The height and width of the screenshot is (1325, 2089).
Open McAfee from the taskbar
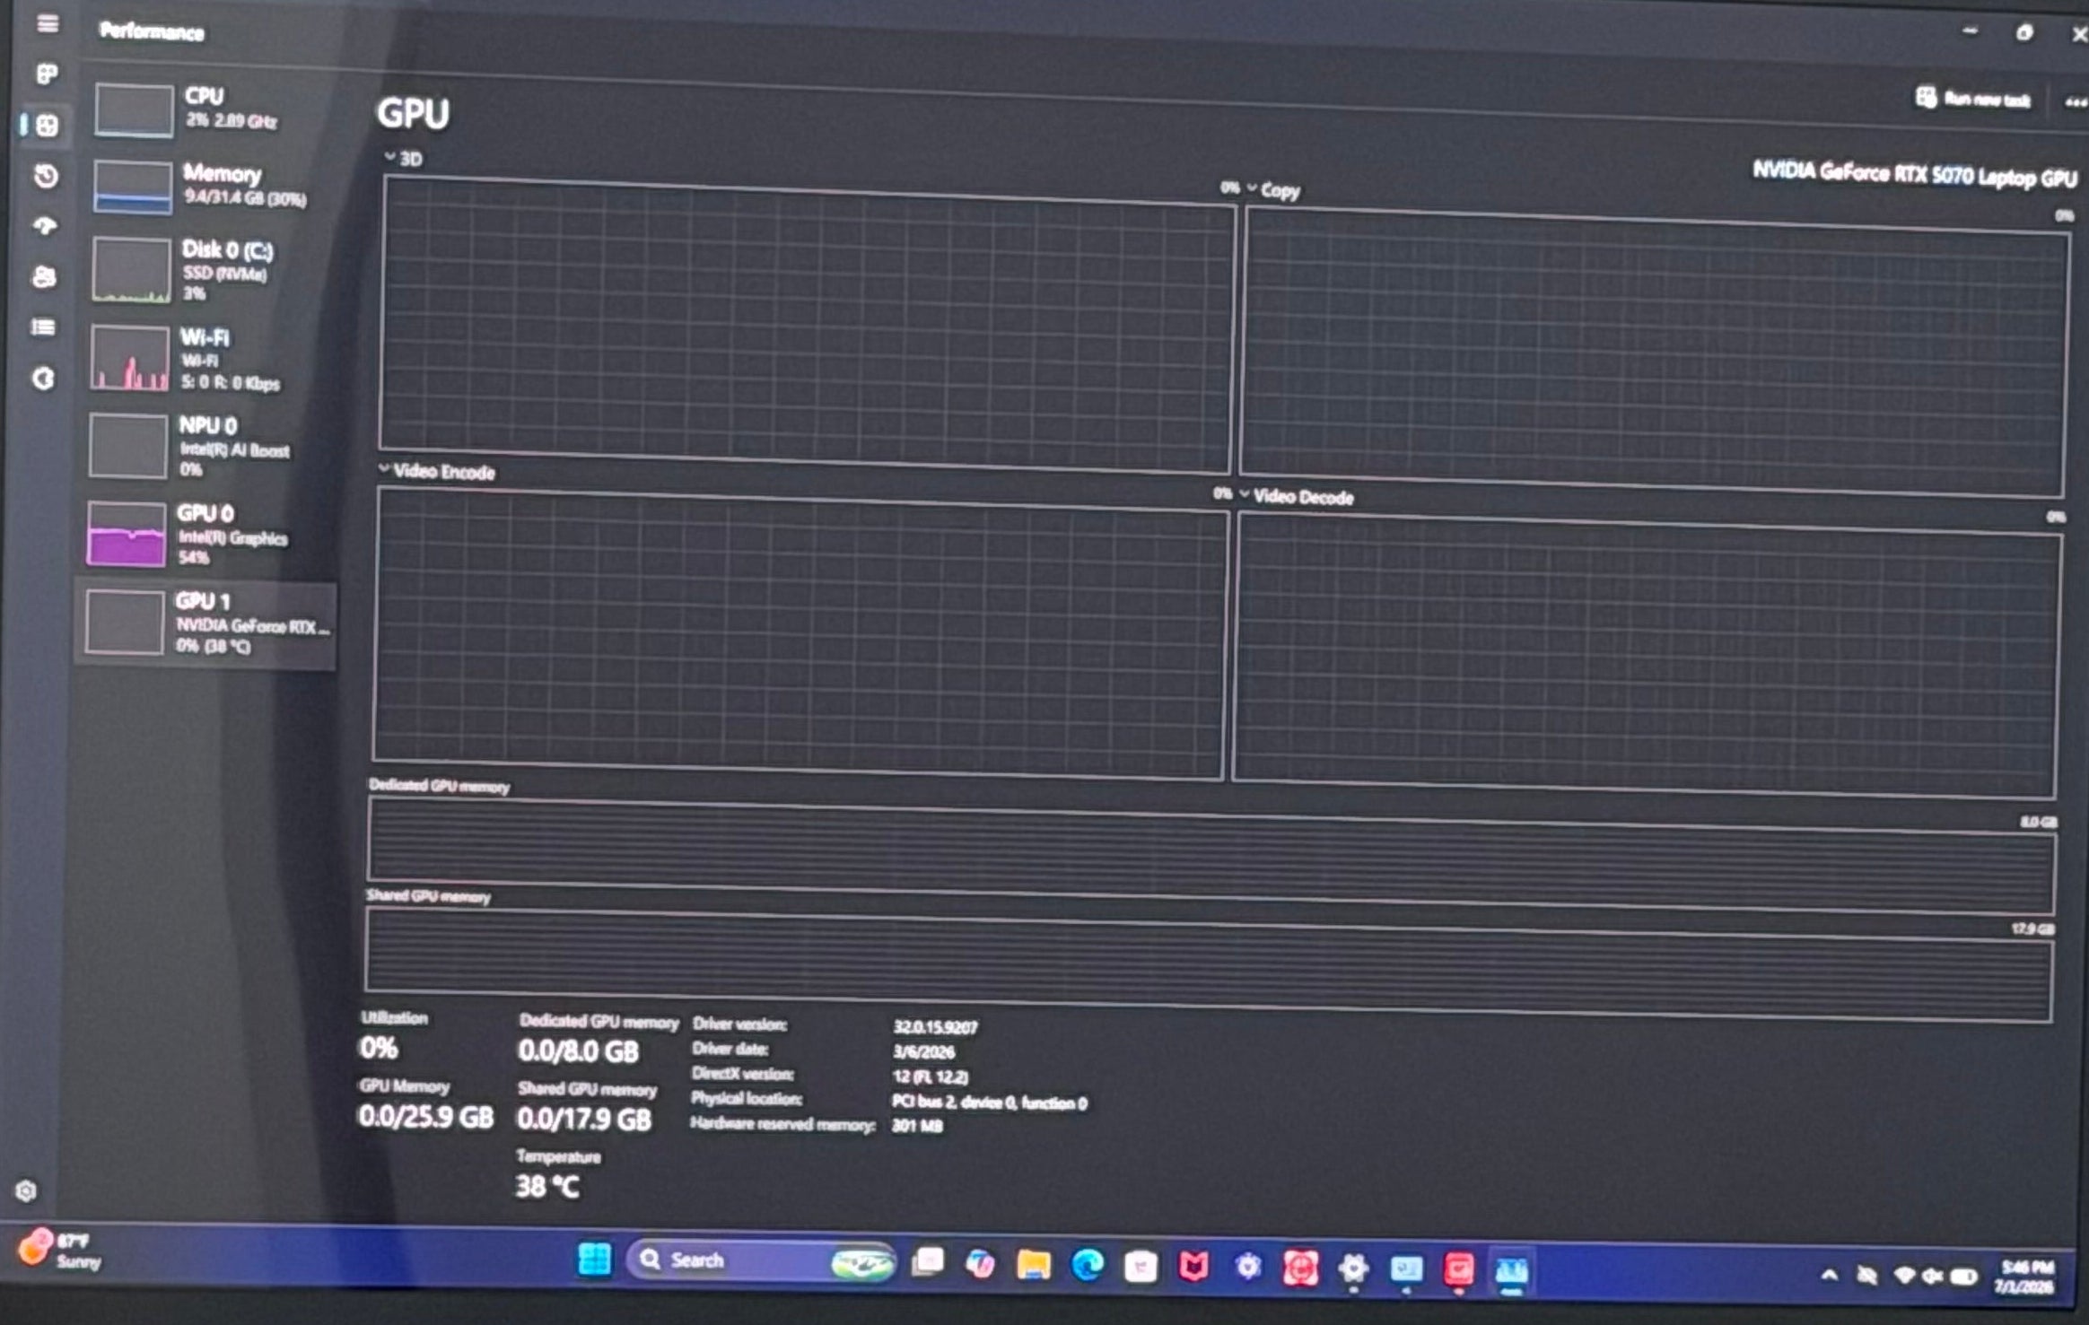(1193, 1267)
